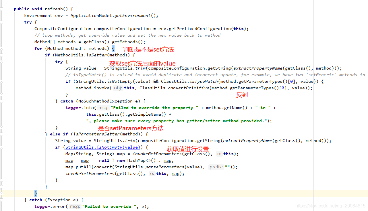The height and width of the screenshot is (211, 368).
Task: Fold the catch (Exception e) block
Action: pyautogui.click(x=2, y=200)
